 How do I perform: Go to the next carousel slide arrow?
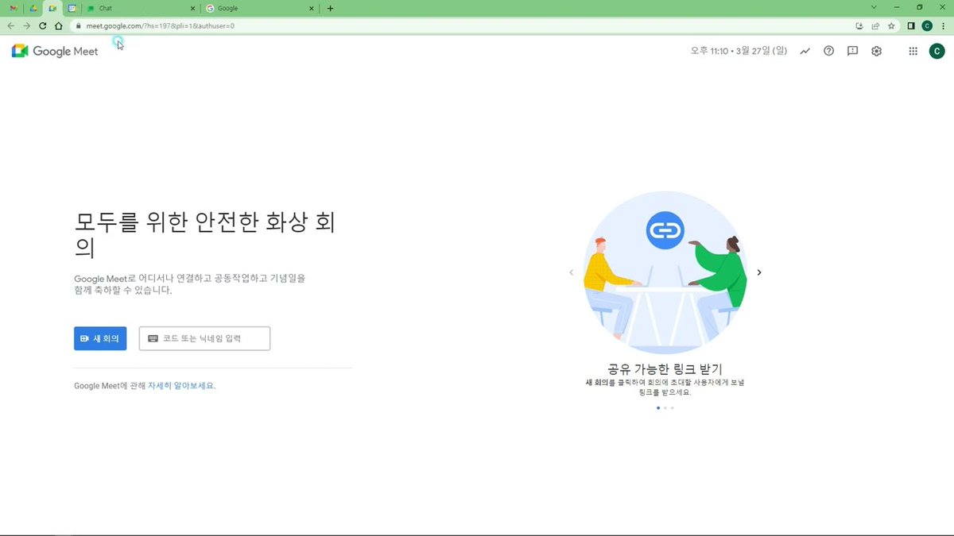(759, 272)
